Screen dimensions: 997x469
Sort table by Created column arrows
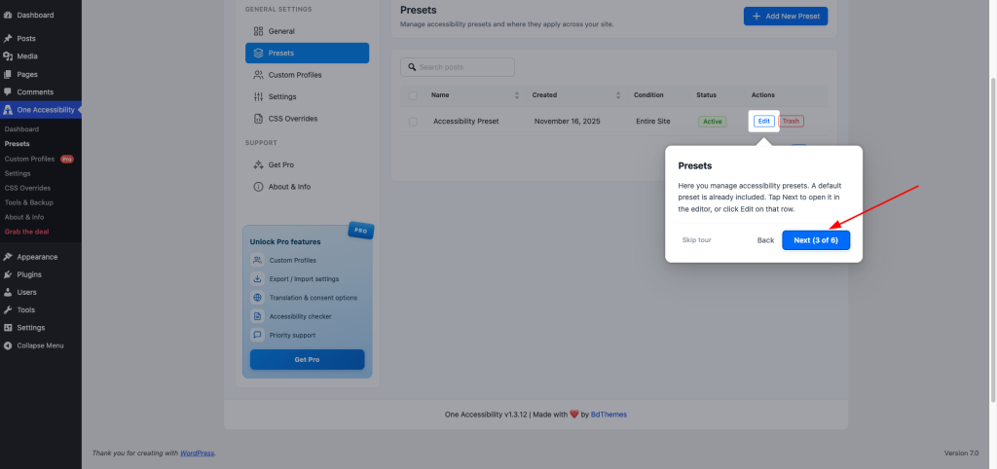[x=618, y=95]
